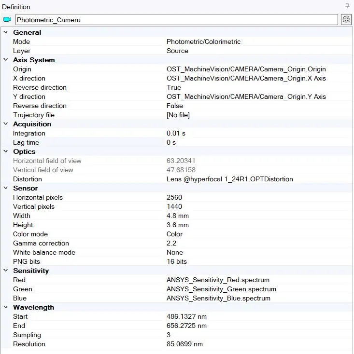This screenshot has height=354, width=354.
Task: Click the settings gear icon beside name field
Action: (346, 20)
